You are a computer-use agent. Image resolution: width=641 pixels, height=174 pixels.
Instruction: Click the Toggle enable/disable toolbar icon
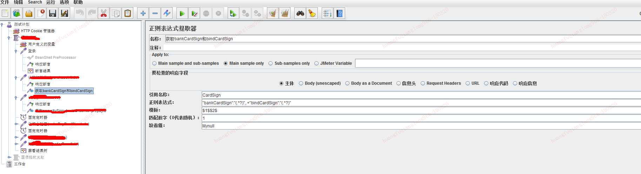(167, 13)
